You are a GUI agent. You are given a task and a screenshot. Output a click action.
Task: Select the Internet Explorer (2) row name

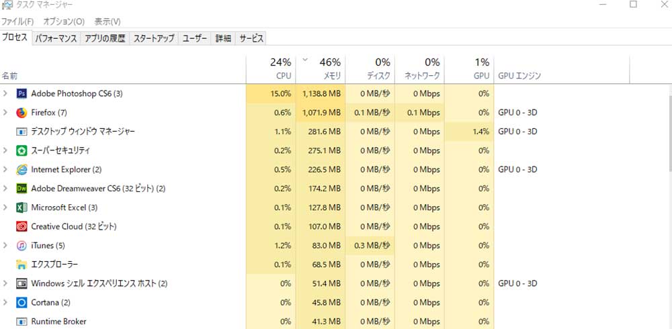point(67,170)
